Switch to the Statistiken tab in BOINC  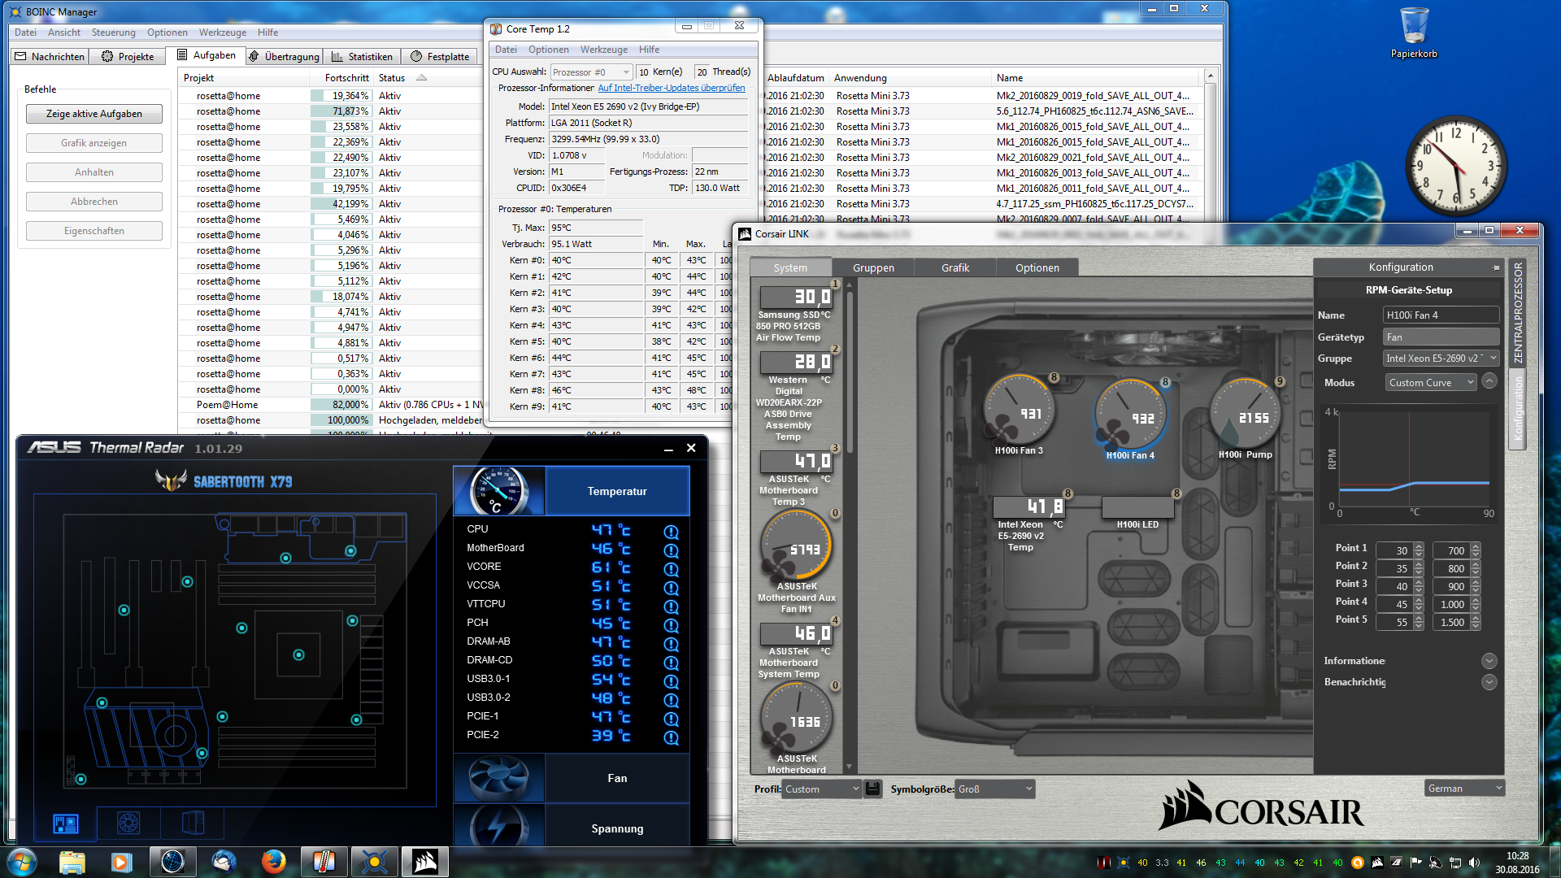click(x=363, y=56)
